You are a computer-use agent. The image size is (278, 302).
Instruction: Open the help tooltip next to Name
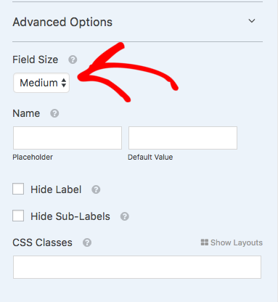click(54, 113)
